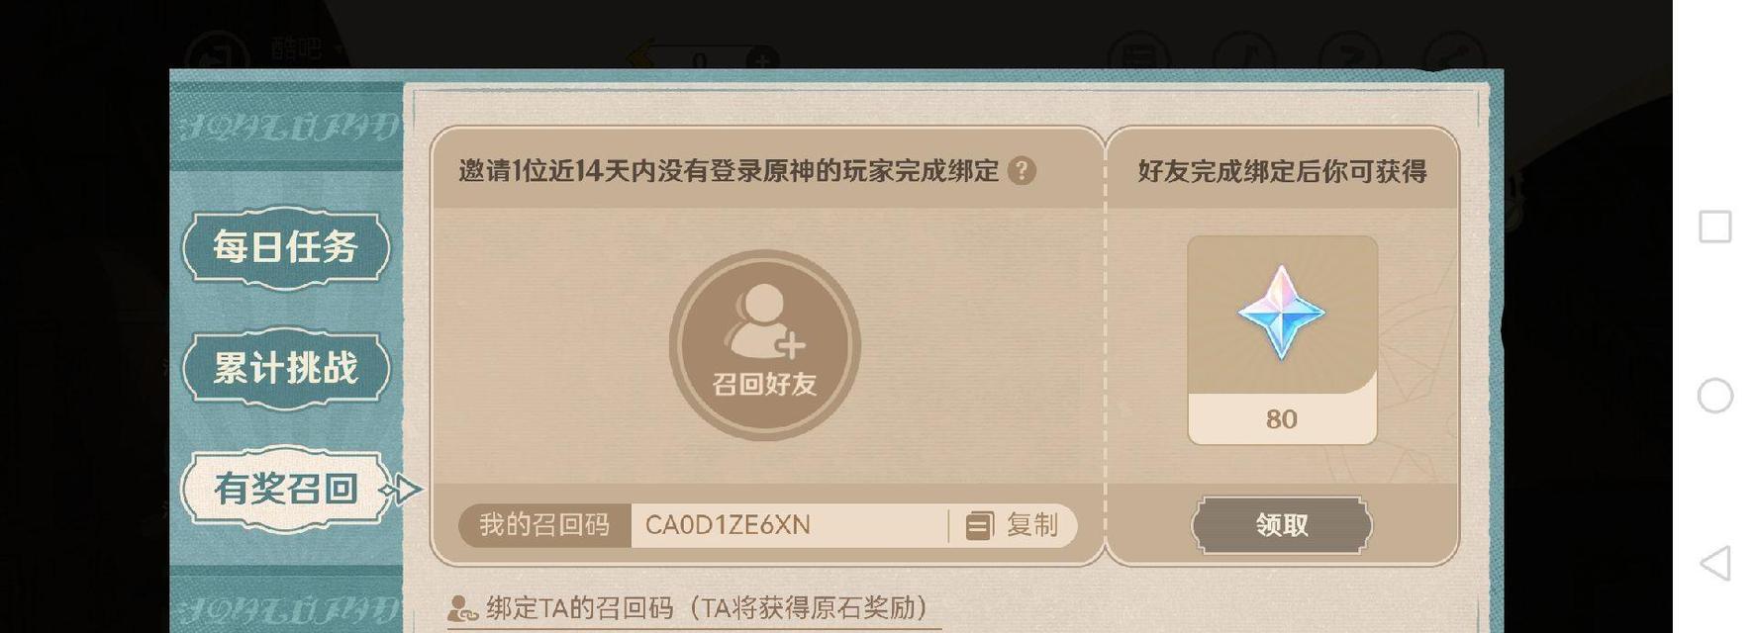Image resolution: width=1758 pixels, height=633 pixels.
Task: Open 绑定TA的召回码 link
Action: 688,607
